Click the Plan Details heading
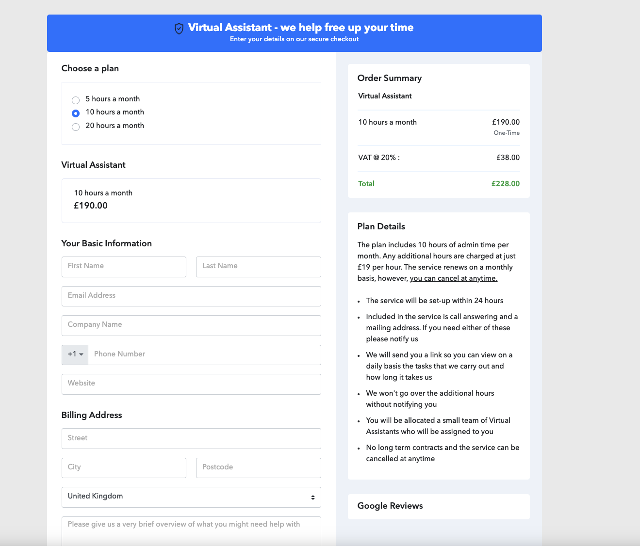The width and height of the screenshot is (640, 546). pos(381,226)
